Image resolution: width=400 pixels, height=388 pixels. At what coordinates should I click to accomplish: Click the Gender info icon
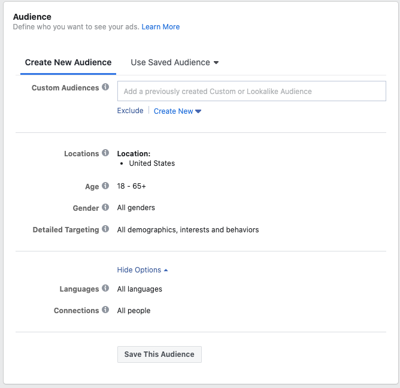point(105,208)
